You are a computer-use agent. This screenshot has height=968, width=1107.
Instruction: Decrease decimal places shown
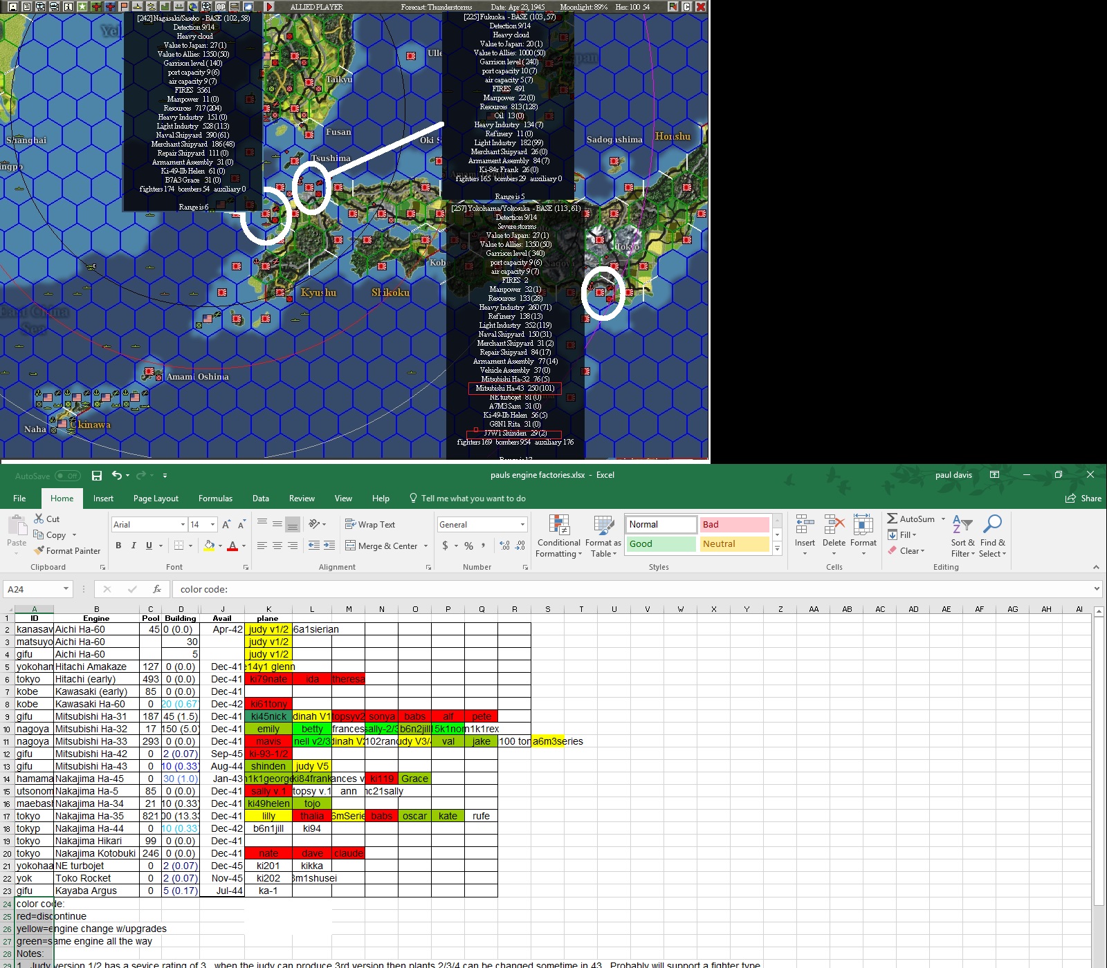point(520,546)
